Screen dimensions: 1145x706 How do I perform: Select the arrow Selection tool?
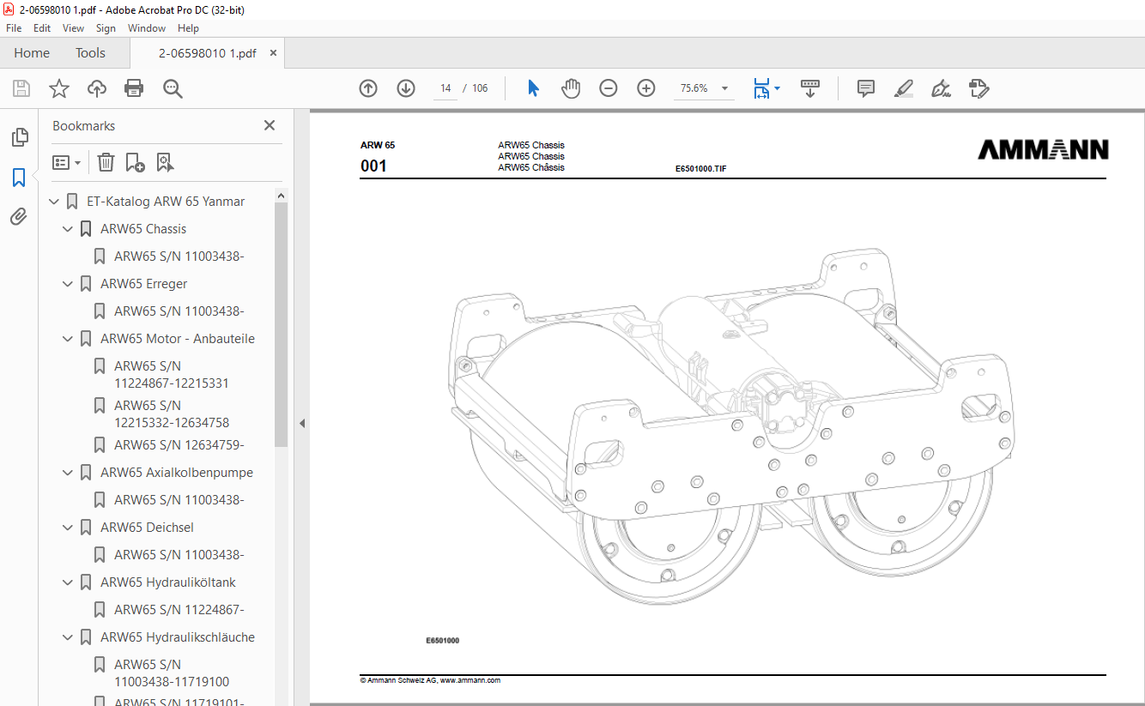533,88
